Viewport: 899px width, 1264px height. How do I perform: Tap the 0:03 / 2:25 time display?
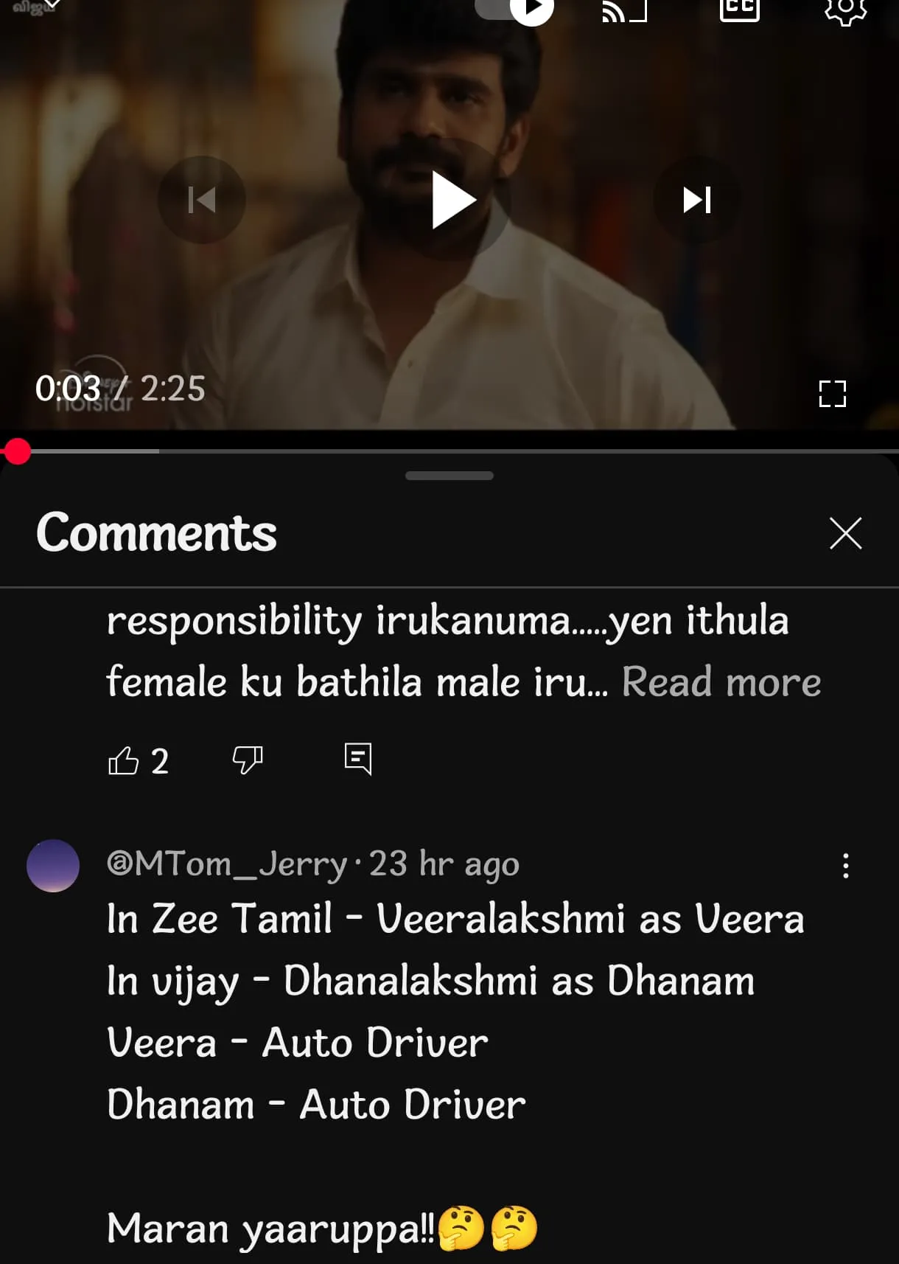point(120,389)
